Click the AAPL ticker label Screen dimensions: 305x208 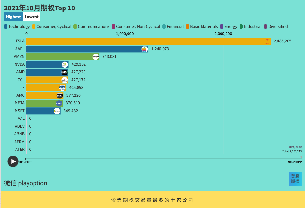pos(20,49)
